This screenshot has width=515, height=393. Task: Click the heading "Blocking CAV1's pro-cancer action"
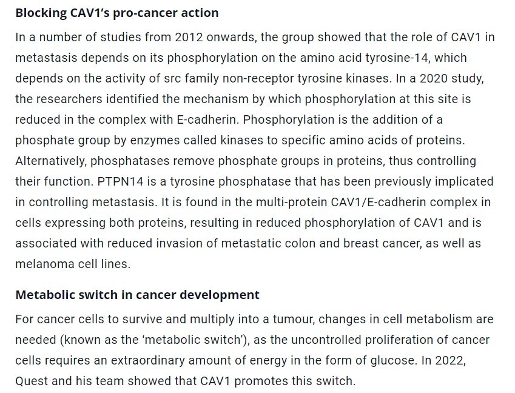116,12
